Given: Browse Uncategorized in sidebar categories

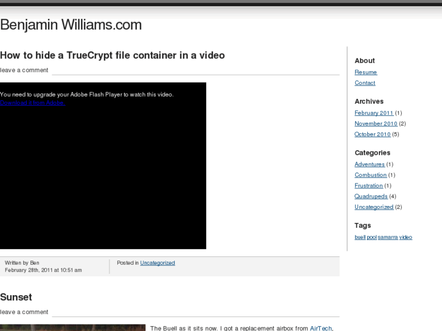Looking at the screenshot, I should (374, 207).
